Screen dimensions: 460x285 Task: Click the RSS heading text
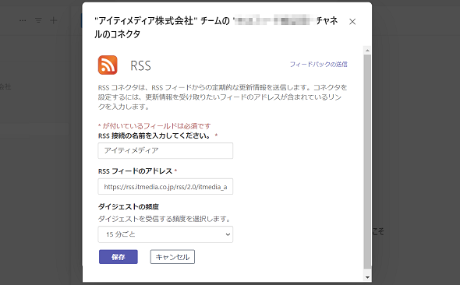point(140,65)
